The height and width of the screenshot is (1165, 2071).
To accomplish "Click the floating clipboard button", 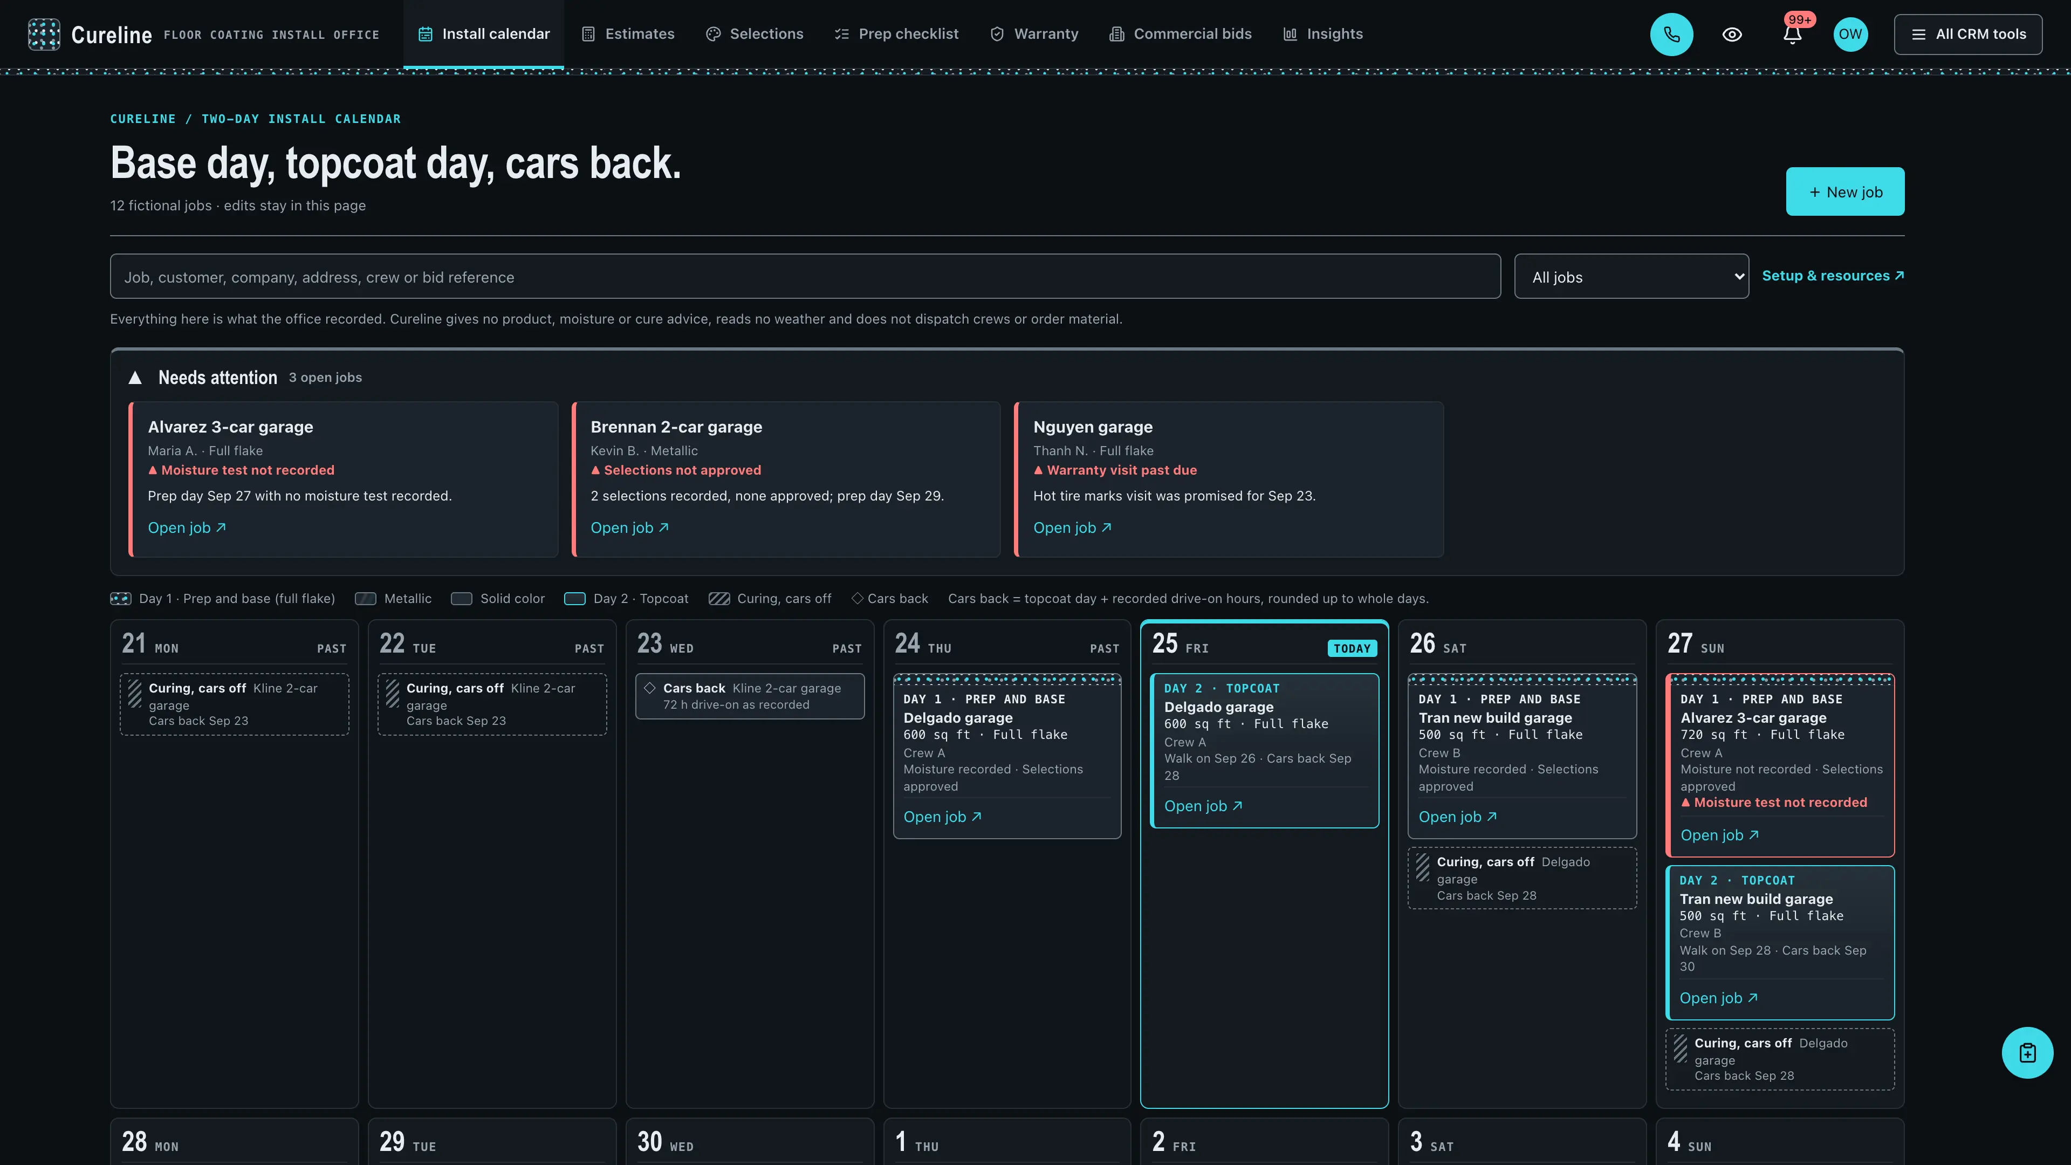I will coord(2027,1052).
